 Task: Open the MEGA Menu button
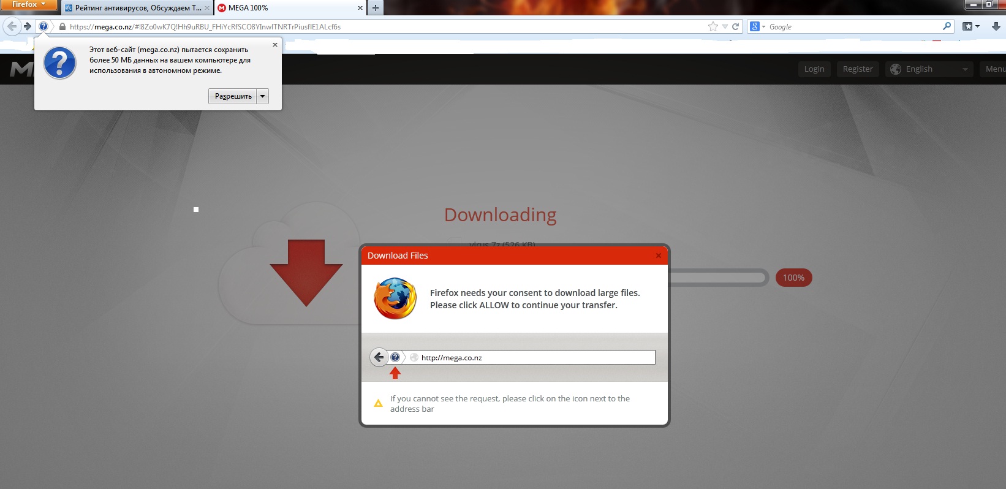click(993, 69)
